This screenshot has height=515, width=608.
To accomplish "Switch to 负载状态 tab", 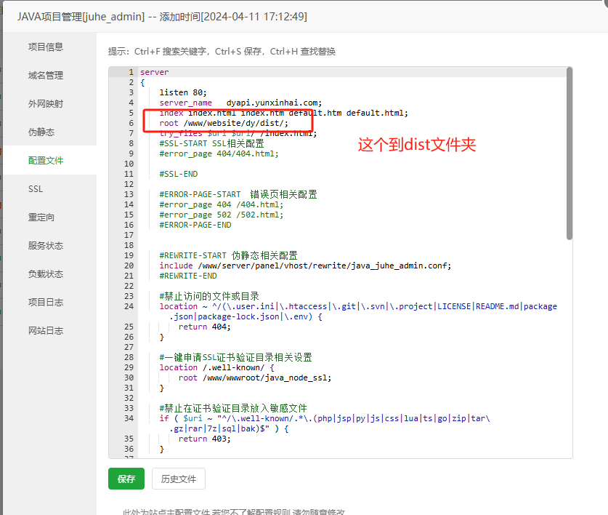I will pyautogui.click(x=46, y=274).
